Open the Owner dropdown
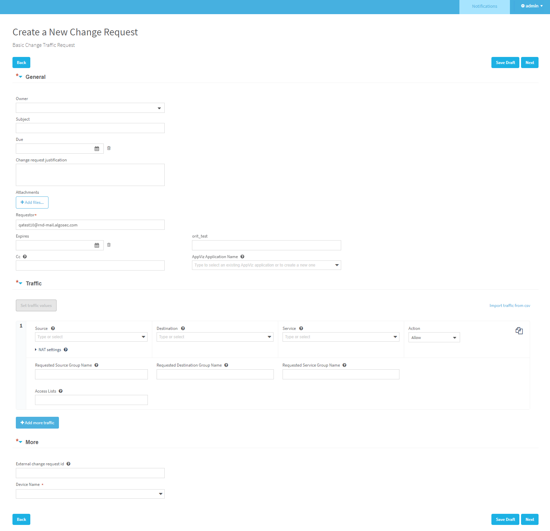This screenshot has width=550, height=531. click(x=90, y=108)
